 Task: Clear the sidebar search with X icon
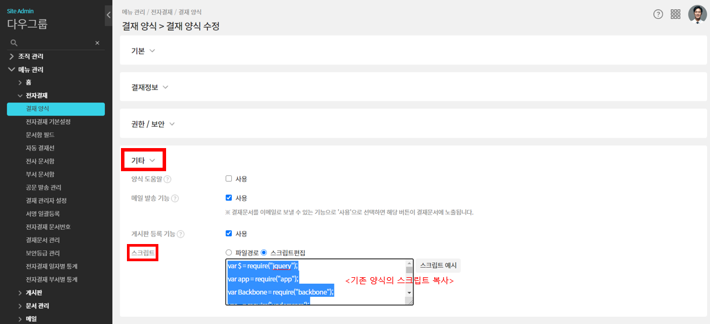tap(97, 43)
